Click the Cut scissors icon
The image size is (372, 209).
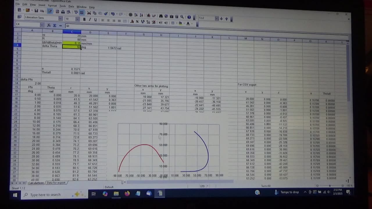coord(89,13)
